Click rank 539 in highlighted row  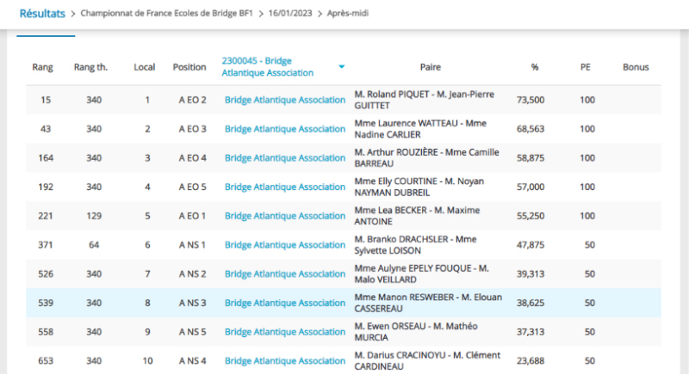46,303
